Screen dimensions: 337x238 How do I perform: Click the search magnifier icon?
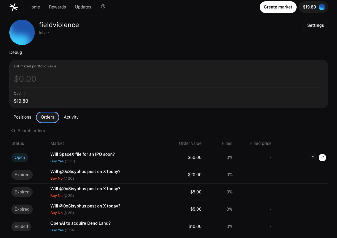13,131
